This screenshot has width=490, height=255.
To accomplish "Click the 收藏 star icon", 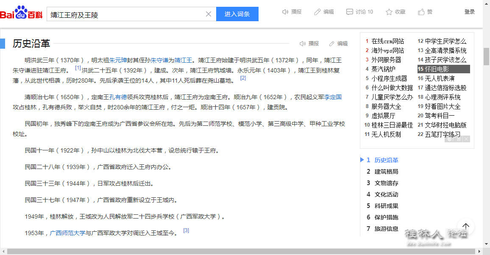I will 389,12.
